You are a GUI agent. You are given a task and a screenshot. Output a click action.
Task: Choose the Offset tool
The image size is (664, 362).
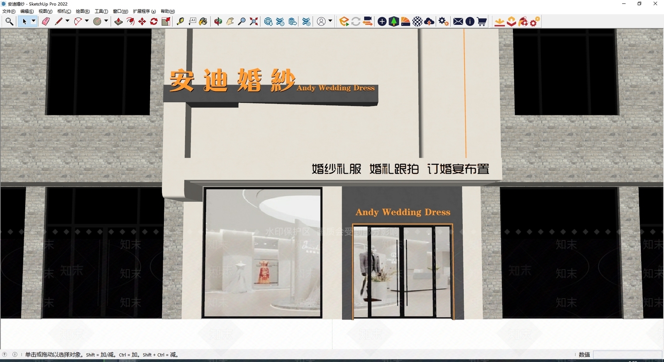click(x=130, y=22)
